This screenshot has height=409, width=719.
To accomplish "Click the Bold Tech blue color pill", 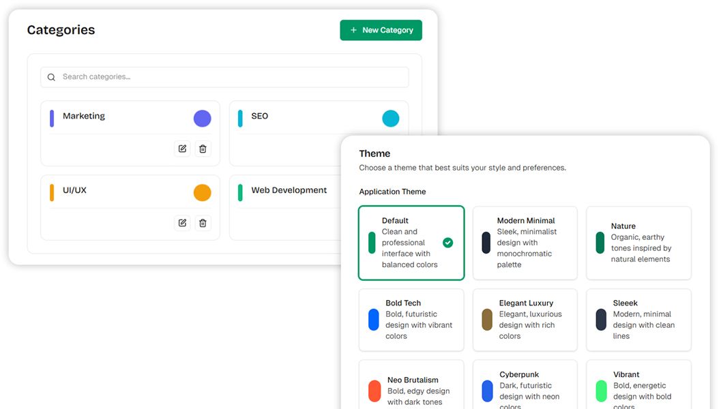I will click(x=374, y=320).
